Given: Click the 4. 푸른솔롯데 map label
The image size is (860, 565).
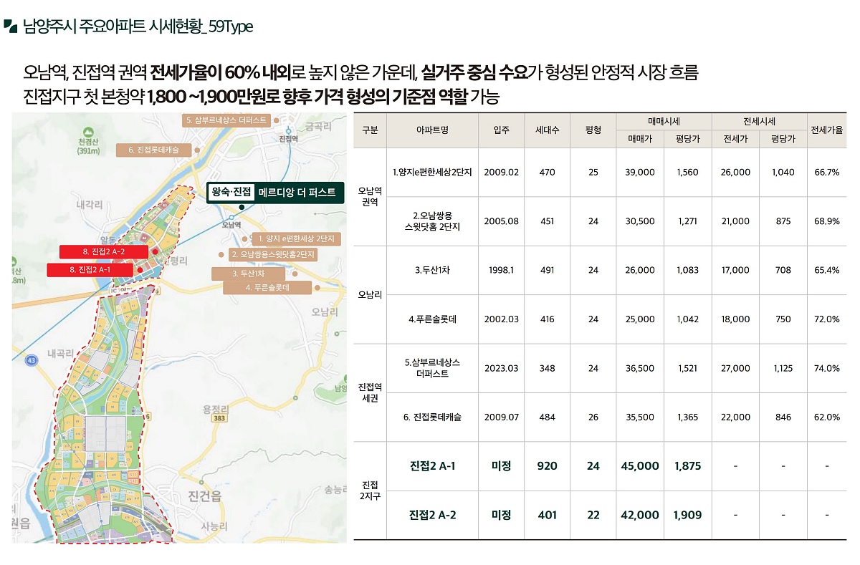Looking at the screenshot, I should (x=267, y=288).
